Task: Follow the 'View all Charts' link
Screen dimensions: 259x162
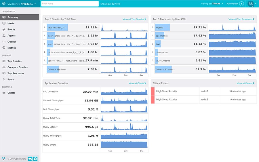Action: (x=137, y=83)
